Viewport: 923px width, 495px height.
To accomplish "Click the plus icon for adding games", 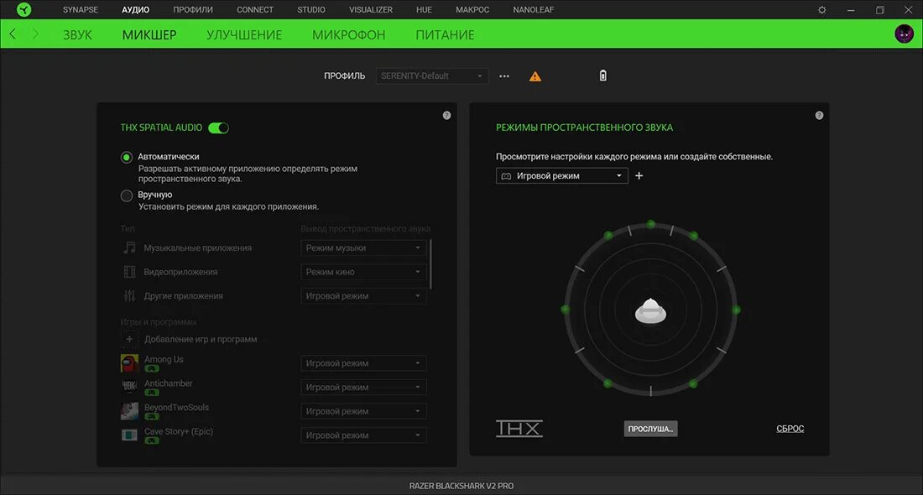I will pos(129,339).
